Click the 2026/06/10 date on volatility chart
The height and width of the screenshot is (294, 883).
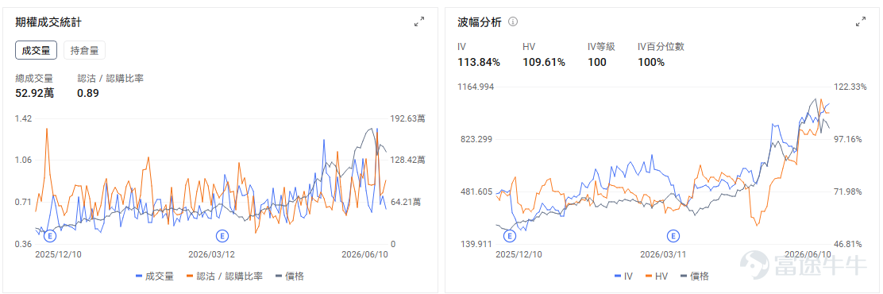[x=808, y=254]
